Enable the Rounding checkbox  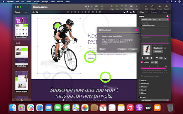pyautogui.click(x=140, y=84)
